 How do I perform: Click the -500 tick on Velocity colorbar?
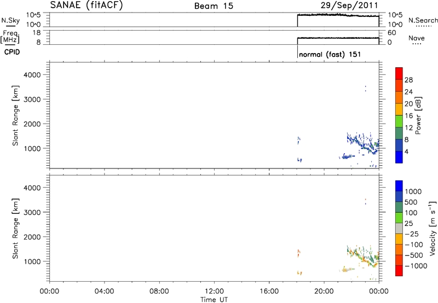[414, 255]
